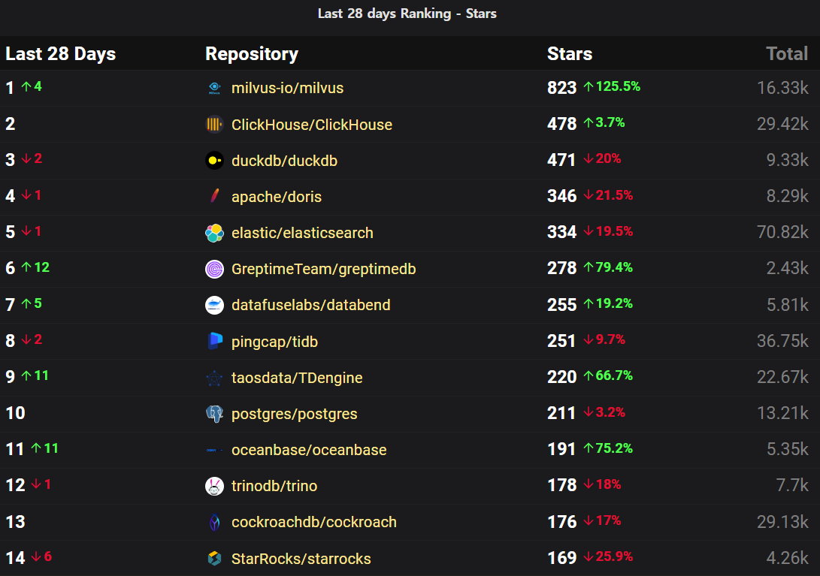Select the 29.13k total for cockroach
This screenshot has height=576, width=820.
(782, 522)
